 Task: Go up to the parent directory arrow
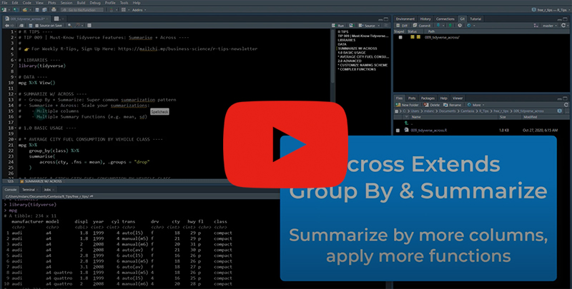[406, 123]
